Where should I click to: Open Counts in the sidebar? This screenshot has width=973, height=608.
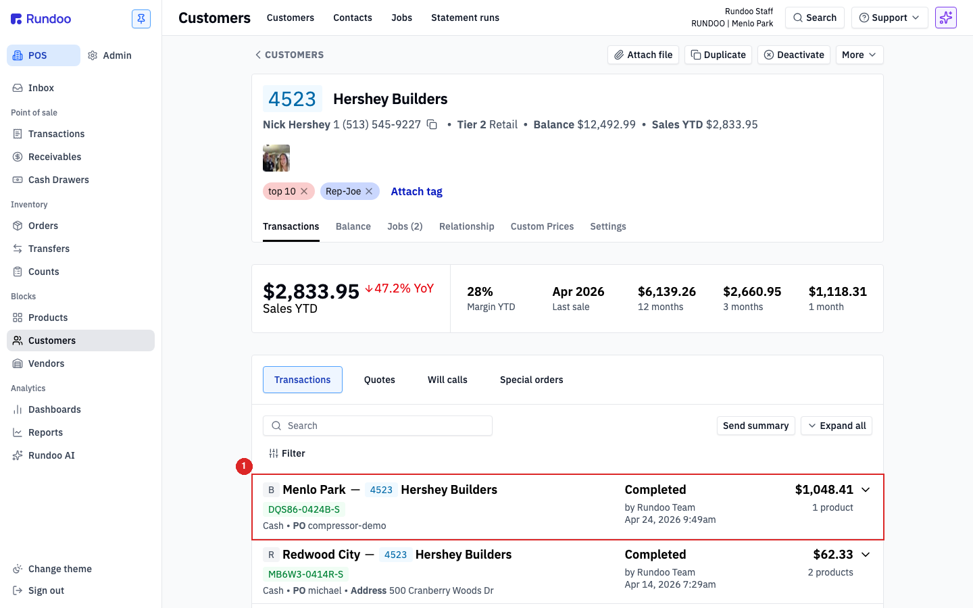[x=81, y=272]
